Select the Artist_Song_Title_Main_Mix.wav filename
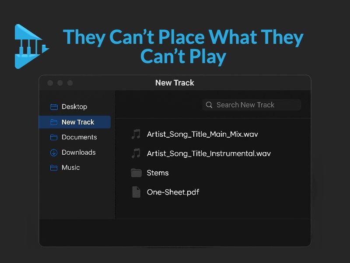Image resolution: width=350 pixels, height=263 pixels. 203,134
